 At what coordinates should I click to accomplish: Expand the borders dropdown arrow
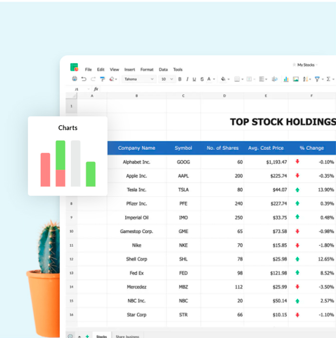pyautogui.click(x=242, y=79)
